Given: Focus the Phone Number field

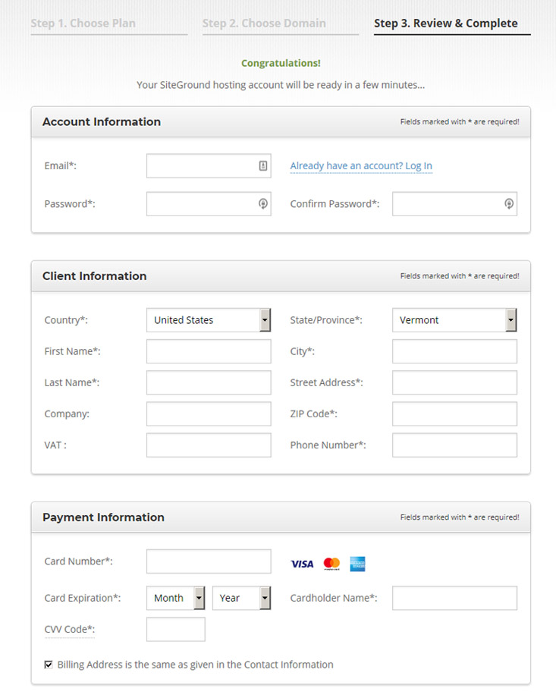Looking at the screenshot, I should [x=454, y=445].
